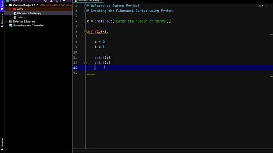Viewport: 273px width, 153px height.
Task: Open main.py in the project tree
Action: (22, 17)
